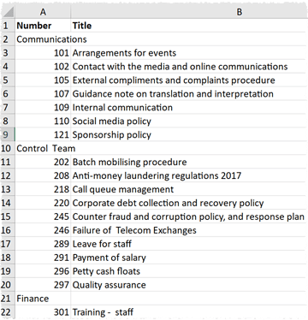Viewport: 308px width, 320px height.
Task: Select 'Call queue management' cell
Action: coord(189,189)
